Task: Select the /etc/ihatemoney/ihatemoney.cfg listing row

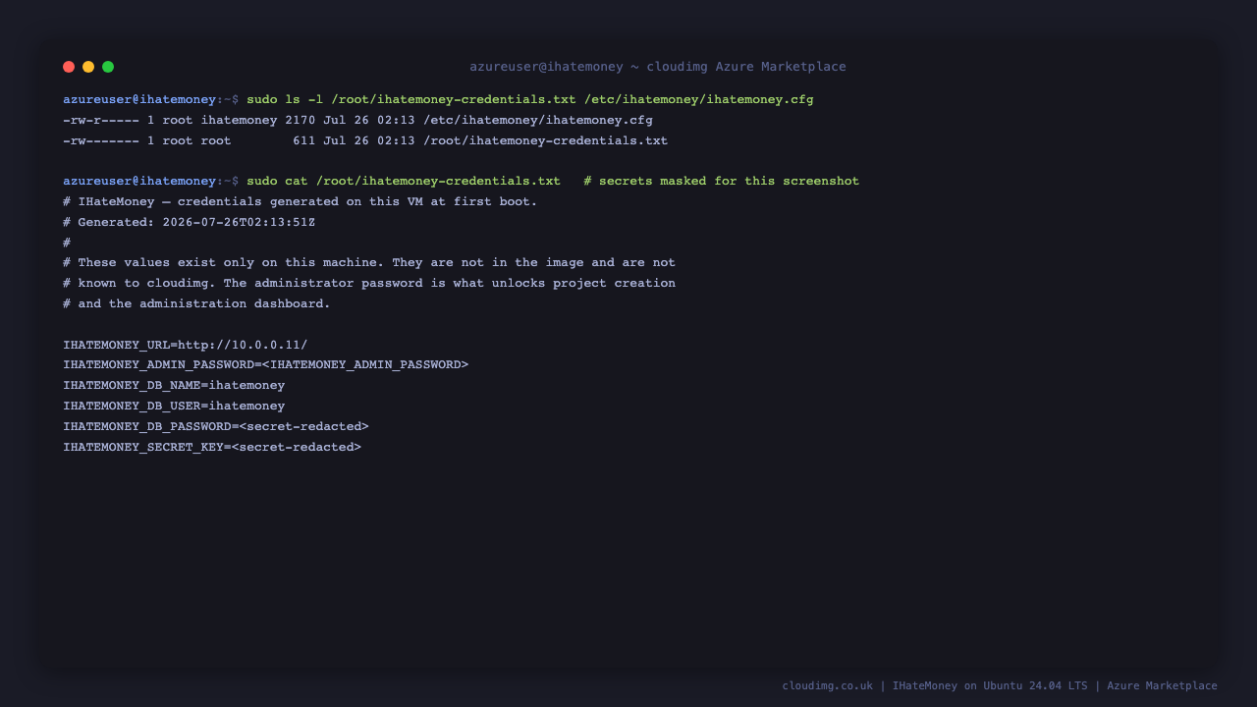Action: 357,120
